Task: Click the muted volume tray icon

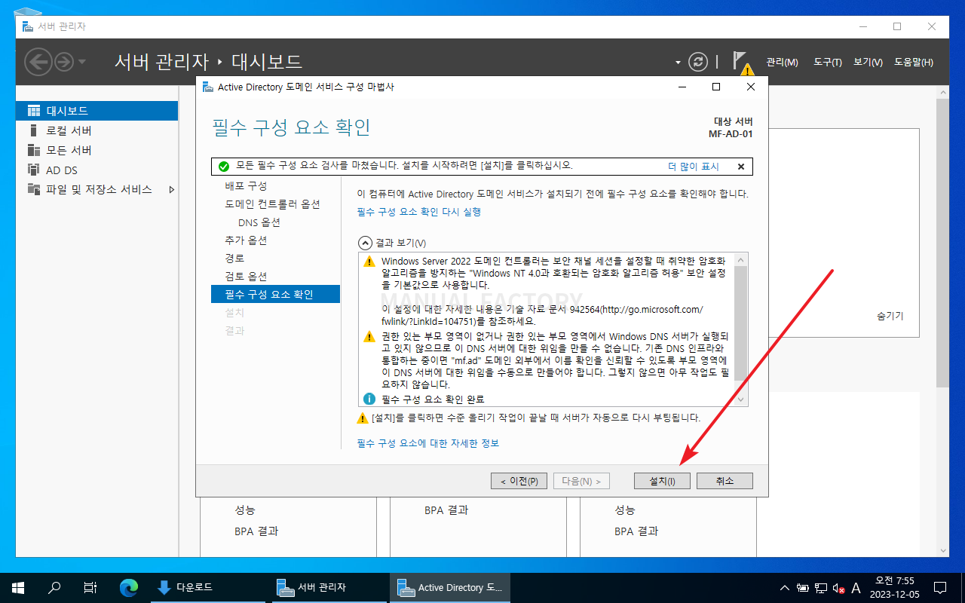Action: pos(838,587)
